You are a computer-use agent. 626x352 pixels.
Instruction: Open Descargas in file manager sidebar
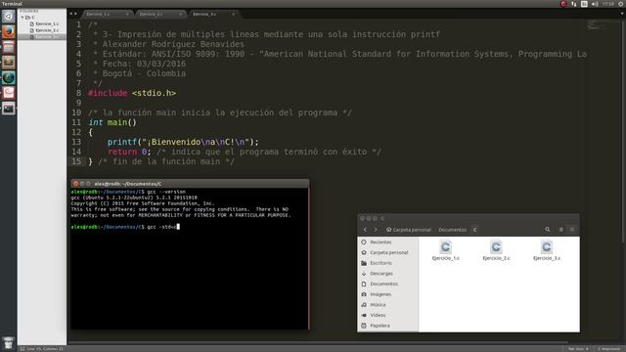tap(387, 274)
